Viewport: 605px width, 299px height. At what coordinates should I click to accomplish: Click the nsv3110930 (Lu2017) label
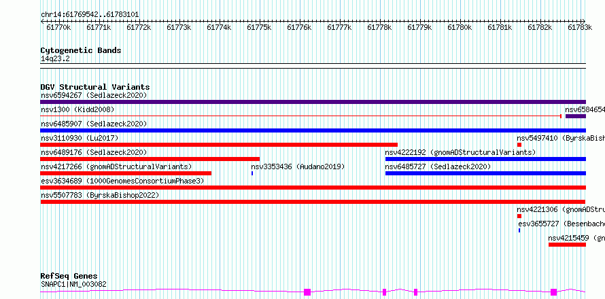tap(80, 138)
